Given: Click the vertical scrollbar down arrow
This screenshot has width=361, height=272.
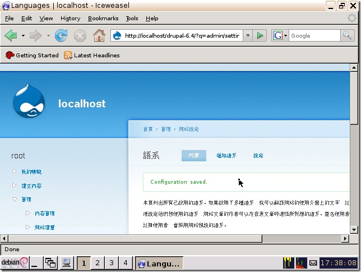Looking at the screenshot, I should pyautogui.click(x=354, y=229).
